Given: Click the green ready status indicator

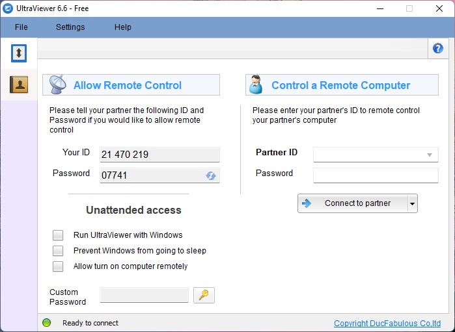Looking at the screenshot, I should (x=47, y=323).
